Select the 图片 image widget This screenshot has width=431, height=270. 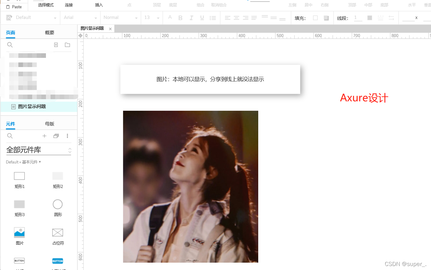(x=19, y=236)
